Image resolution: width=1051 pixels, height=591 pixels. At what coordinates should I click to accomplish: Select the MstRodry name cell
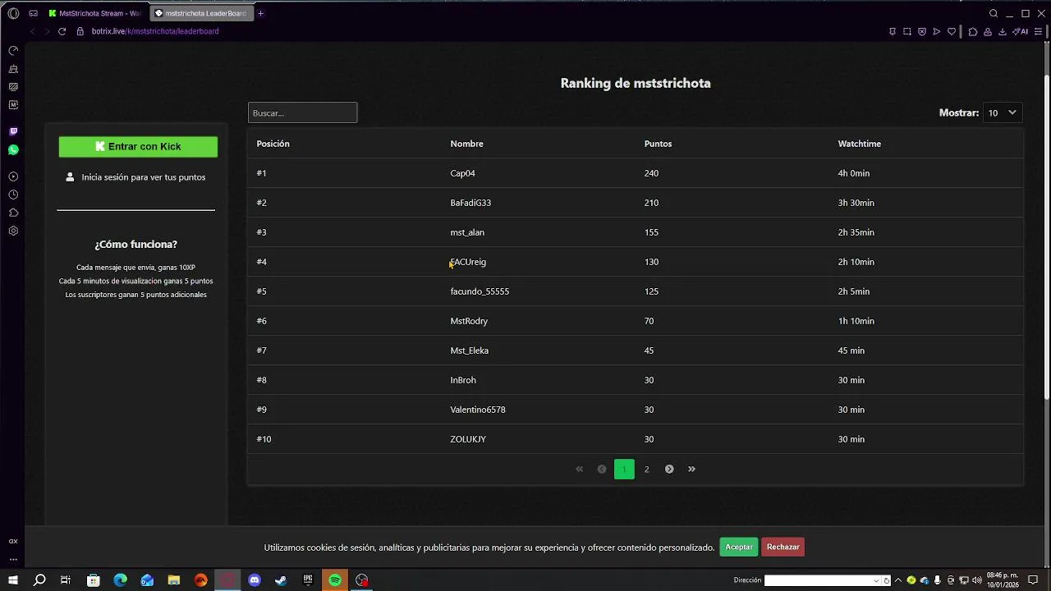tap(469, 321)
